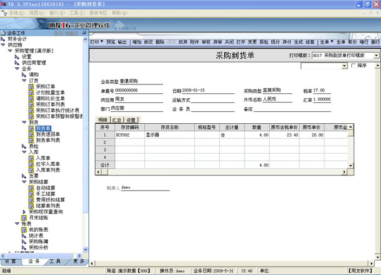Switch to the 汇总 tab
Screen dimensions: 381x275
click(x=117, y=120)
